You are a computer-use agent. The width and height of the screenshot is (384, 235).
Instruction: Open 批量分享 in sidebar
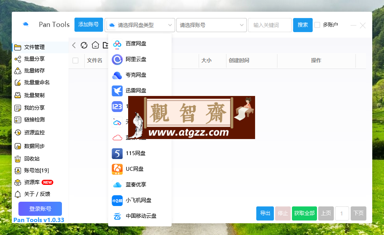(40, 59)
